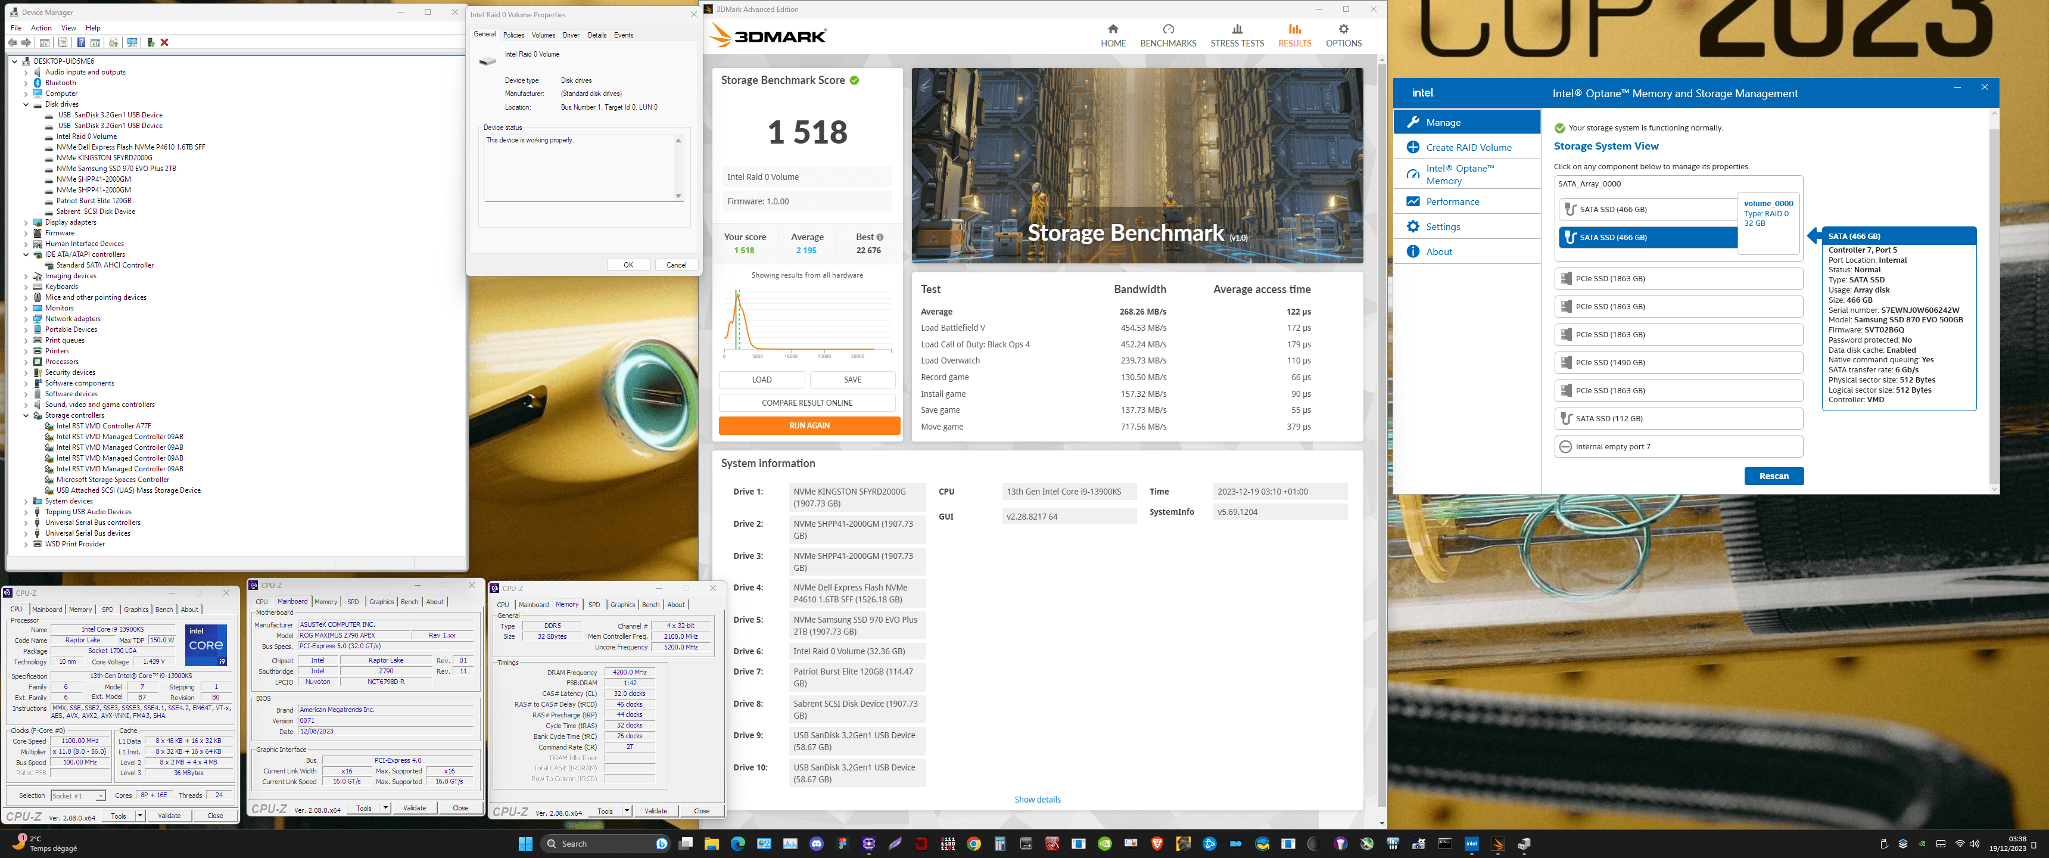This screenshot has height=858, width=2049.
Task: Click Forward arrow in Device Manager toolbar
Action: click(26, 42)
